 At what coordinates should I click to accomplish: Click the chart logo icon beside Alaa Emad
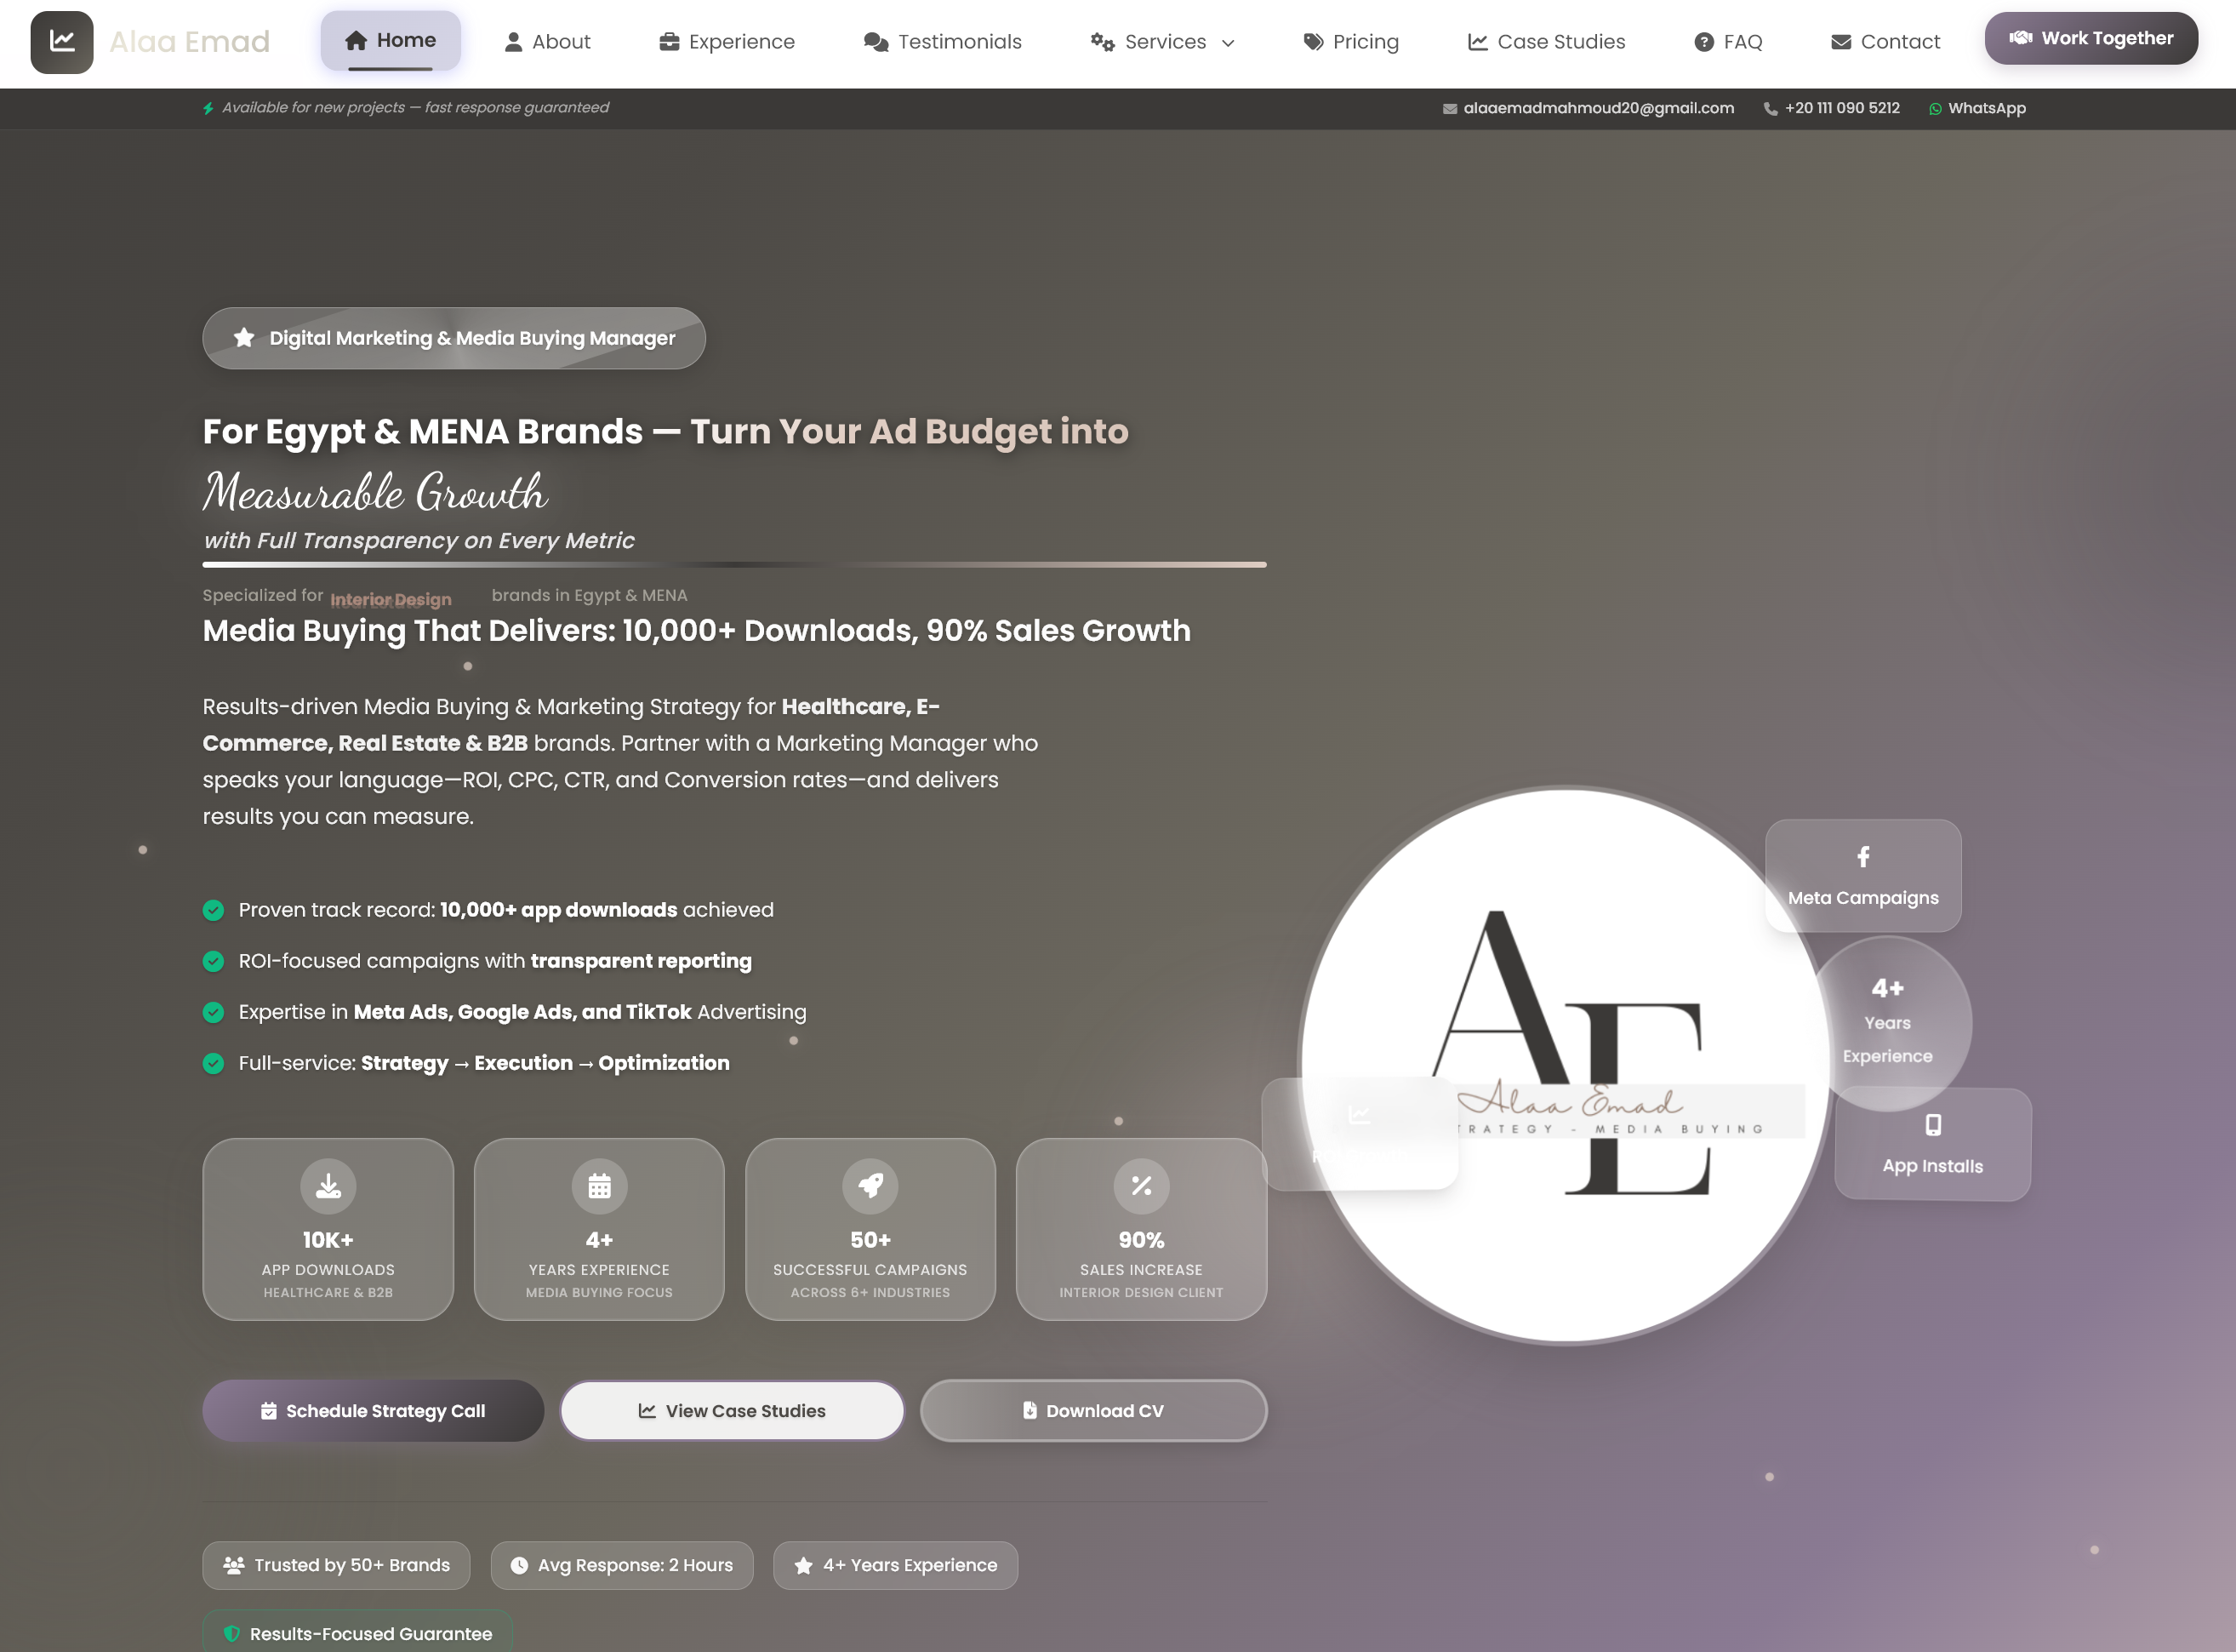point(62,42)
